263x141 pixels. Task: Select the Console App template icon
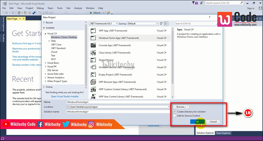tap(93, 46)
